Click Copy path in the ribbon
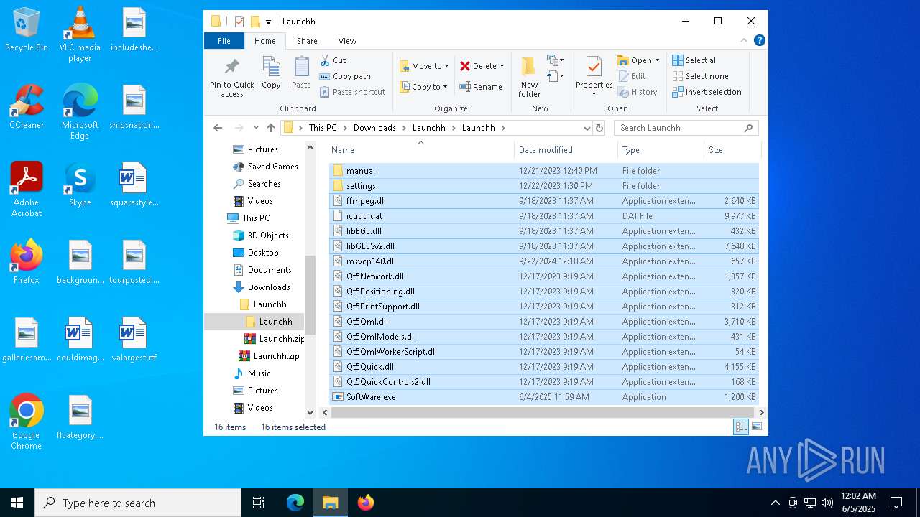The height and width of the screenshot is (517, 920). click(x=345, y=76)
